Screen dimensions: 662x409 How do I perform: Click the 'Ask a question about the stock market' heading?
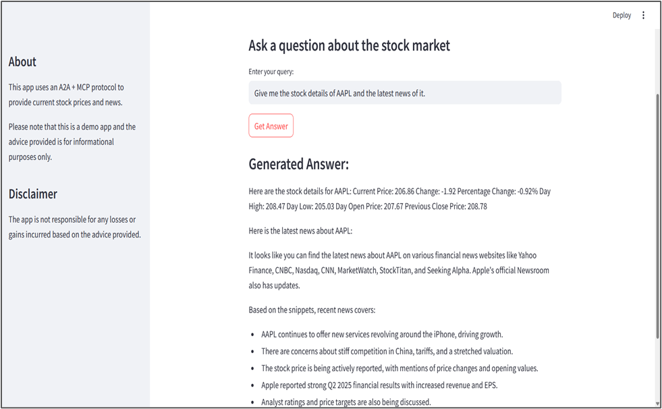pyautogui.click(x=349, y=46)
